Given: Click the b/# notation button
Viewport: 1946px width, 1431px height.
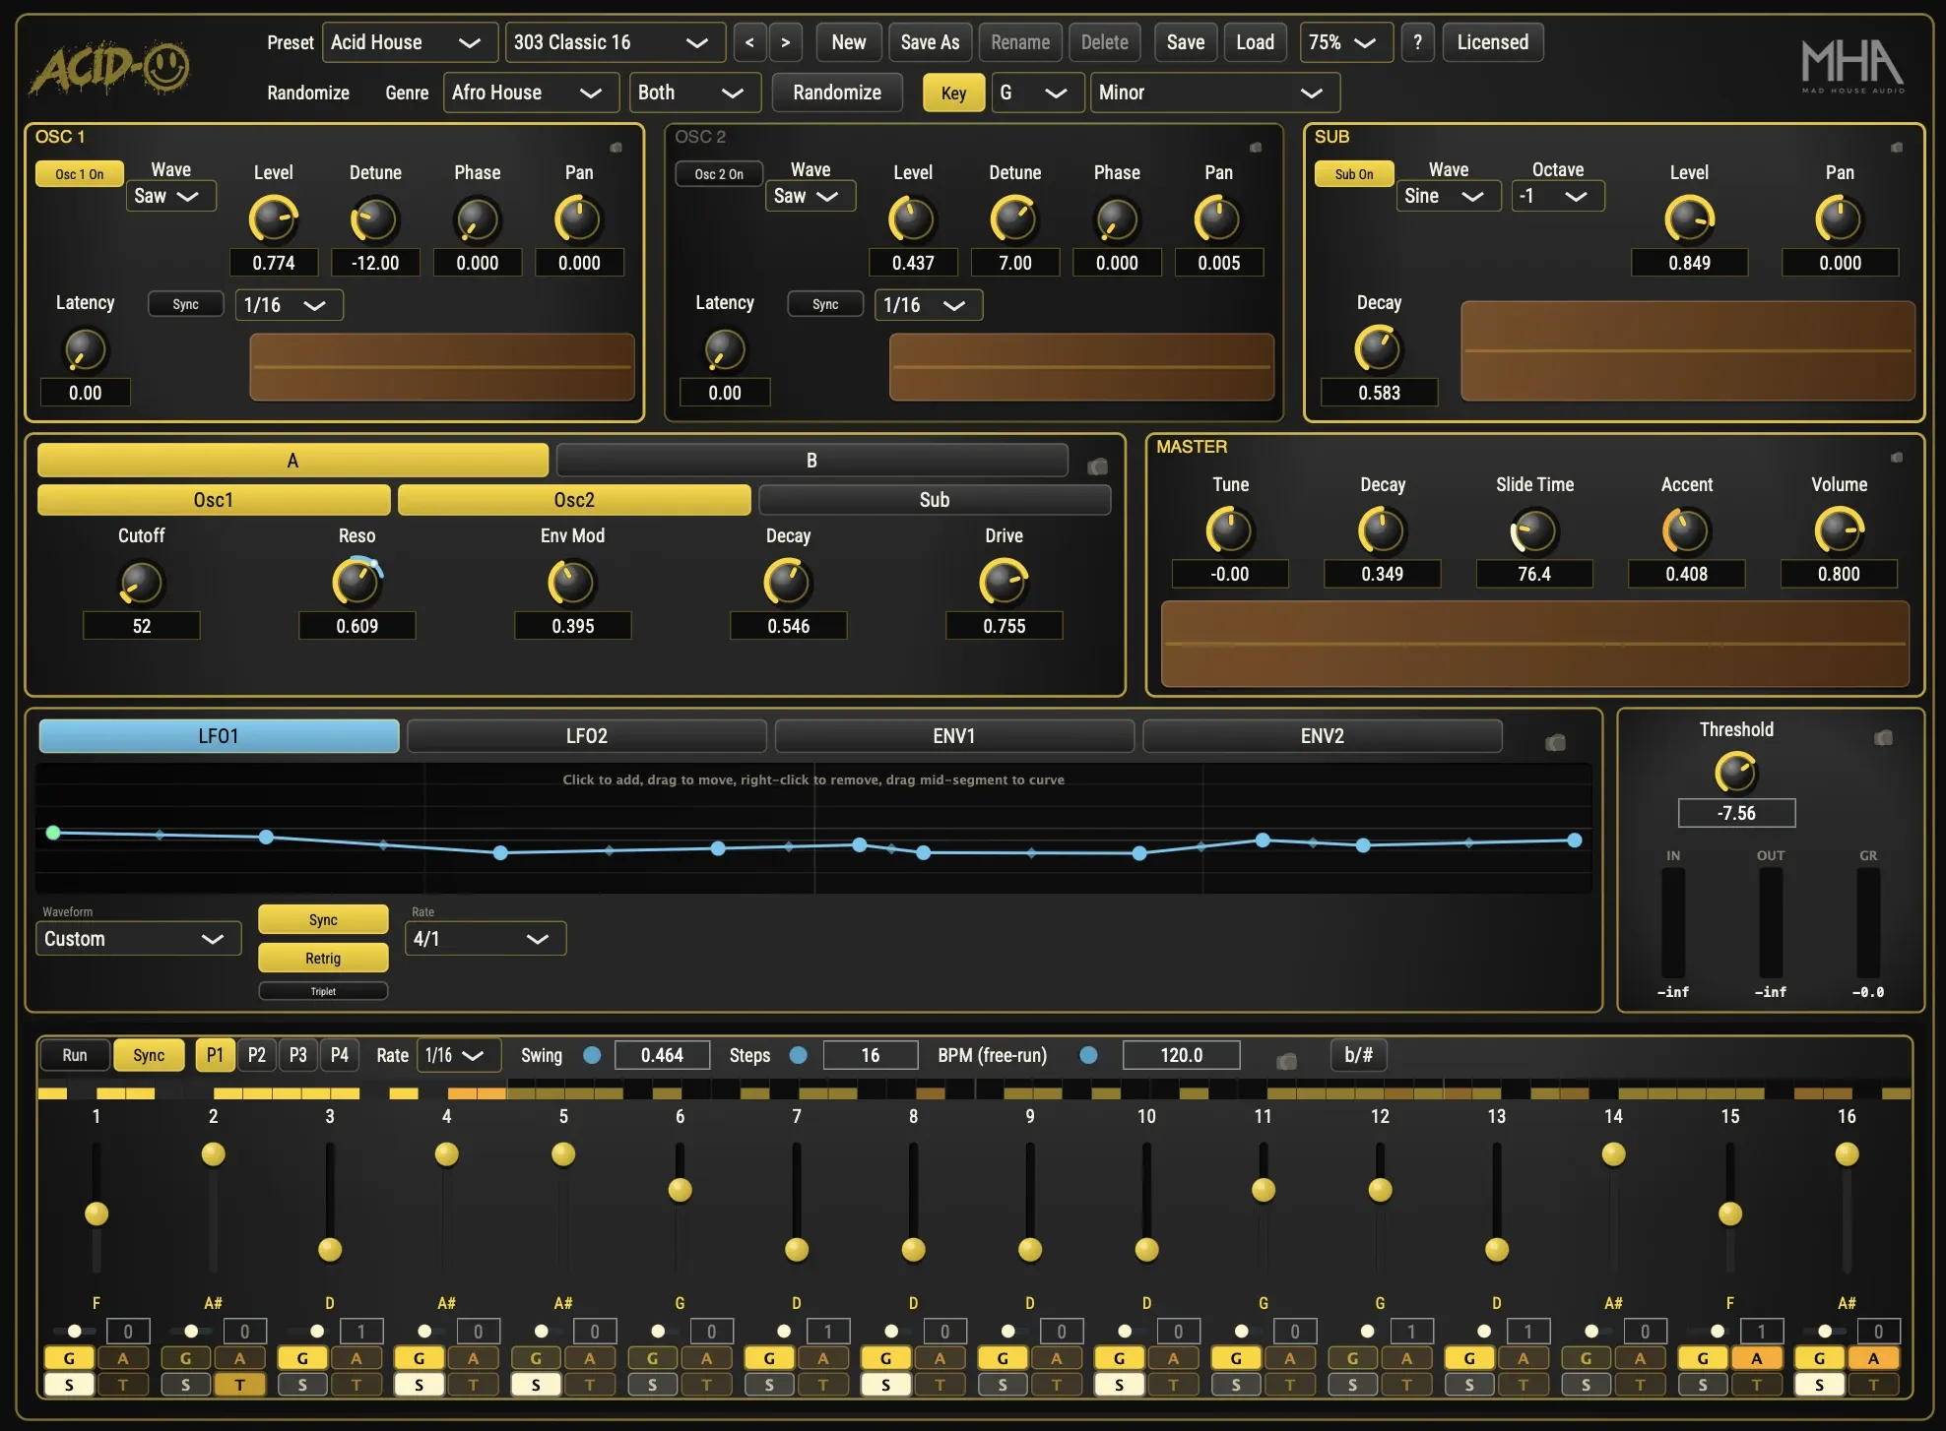Looking at the screenshot, I should point(1358,1055).
